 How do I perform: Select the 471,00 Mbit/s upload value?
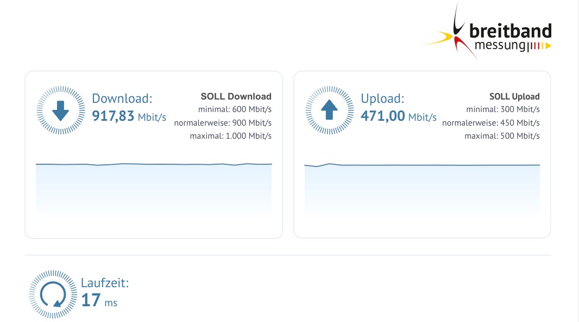pyautogui.click(x=399, y=116)
